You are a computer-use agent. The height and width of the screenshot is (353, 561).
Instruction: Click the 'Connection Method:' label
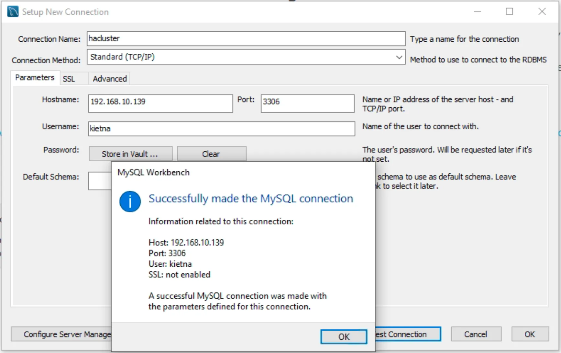coord(46,60)
